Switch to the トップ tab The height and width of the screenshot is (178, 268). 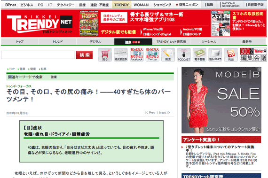click(x=20, y=41)
